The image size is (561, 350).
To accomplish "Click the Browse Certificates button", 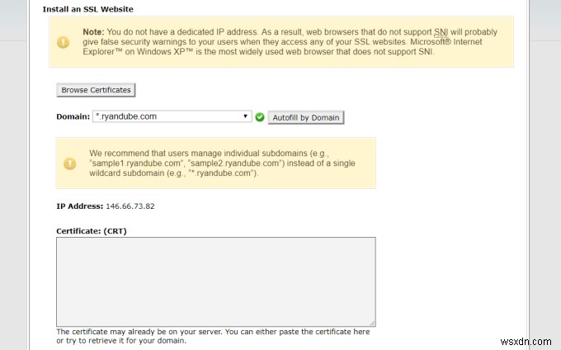I will pyautogui.click(x=97, y=90).
